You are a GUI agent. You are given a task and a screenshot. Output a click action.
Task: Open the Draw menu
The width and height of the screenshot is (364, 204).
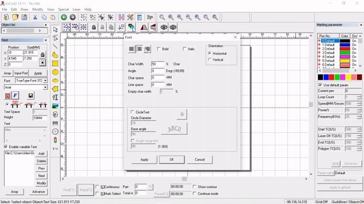(24, 9)
